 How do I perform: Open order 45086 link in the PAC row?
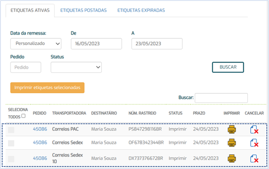click(x=40, y=129)
